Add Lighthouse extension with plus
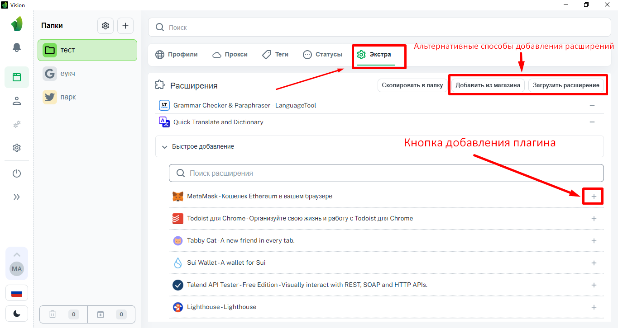This screenshot has width=618, height=328. click(x=594, y=307)
